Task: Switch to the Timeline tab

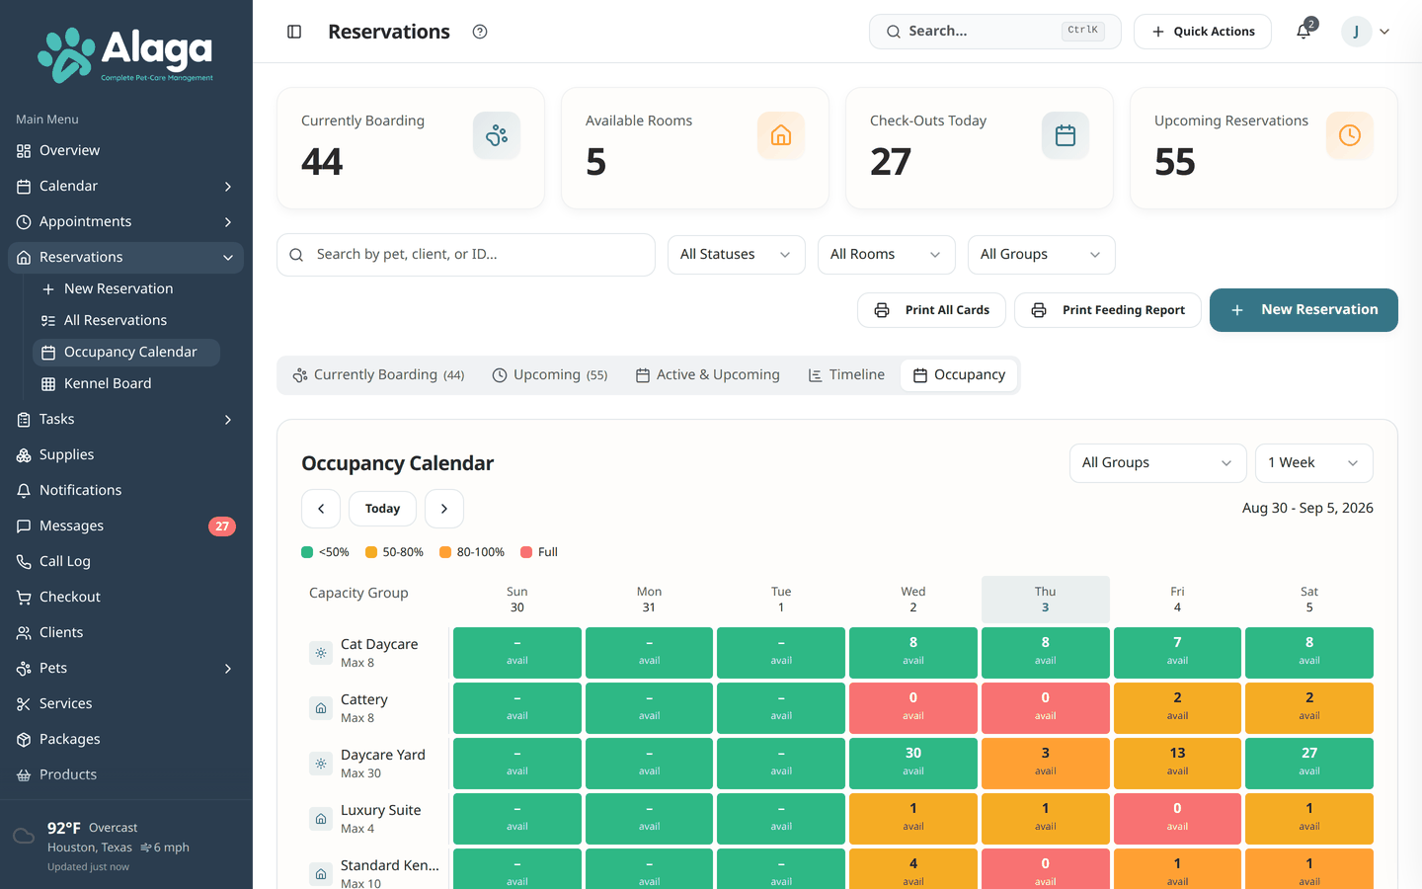Action: point(846,375)
